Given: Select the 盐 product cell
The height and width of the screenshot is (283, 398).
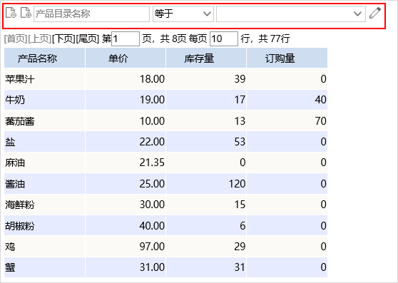Looking at the screenshot, I should (x=44, y=141).
